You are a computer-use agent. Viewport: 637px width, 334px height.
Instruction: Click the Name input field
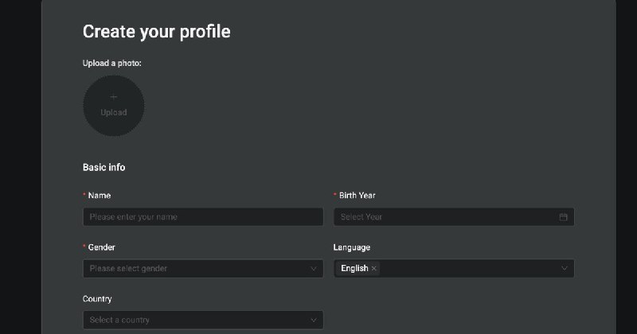click(203, 217)
